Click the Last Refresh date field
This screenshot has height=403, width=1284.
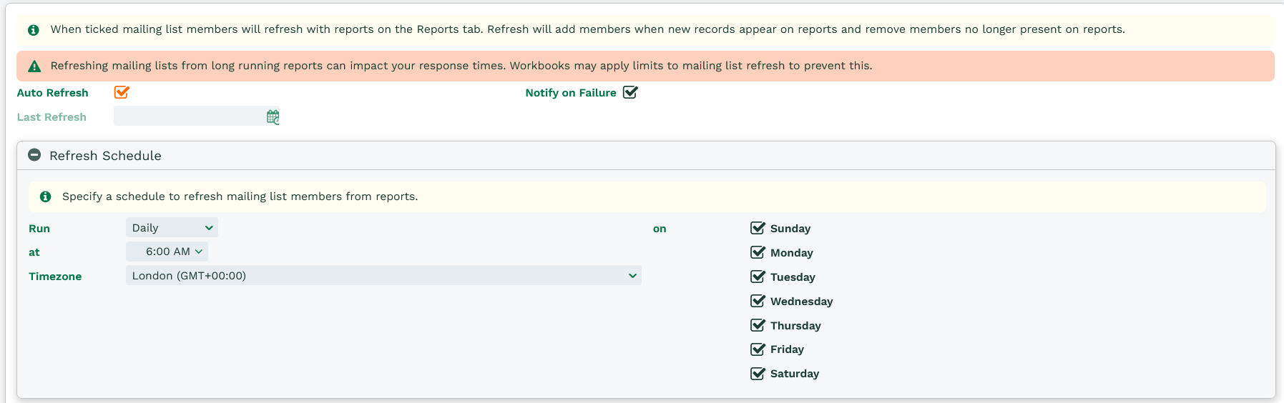tap(190, 116)
